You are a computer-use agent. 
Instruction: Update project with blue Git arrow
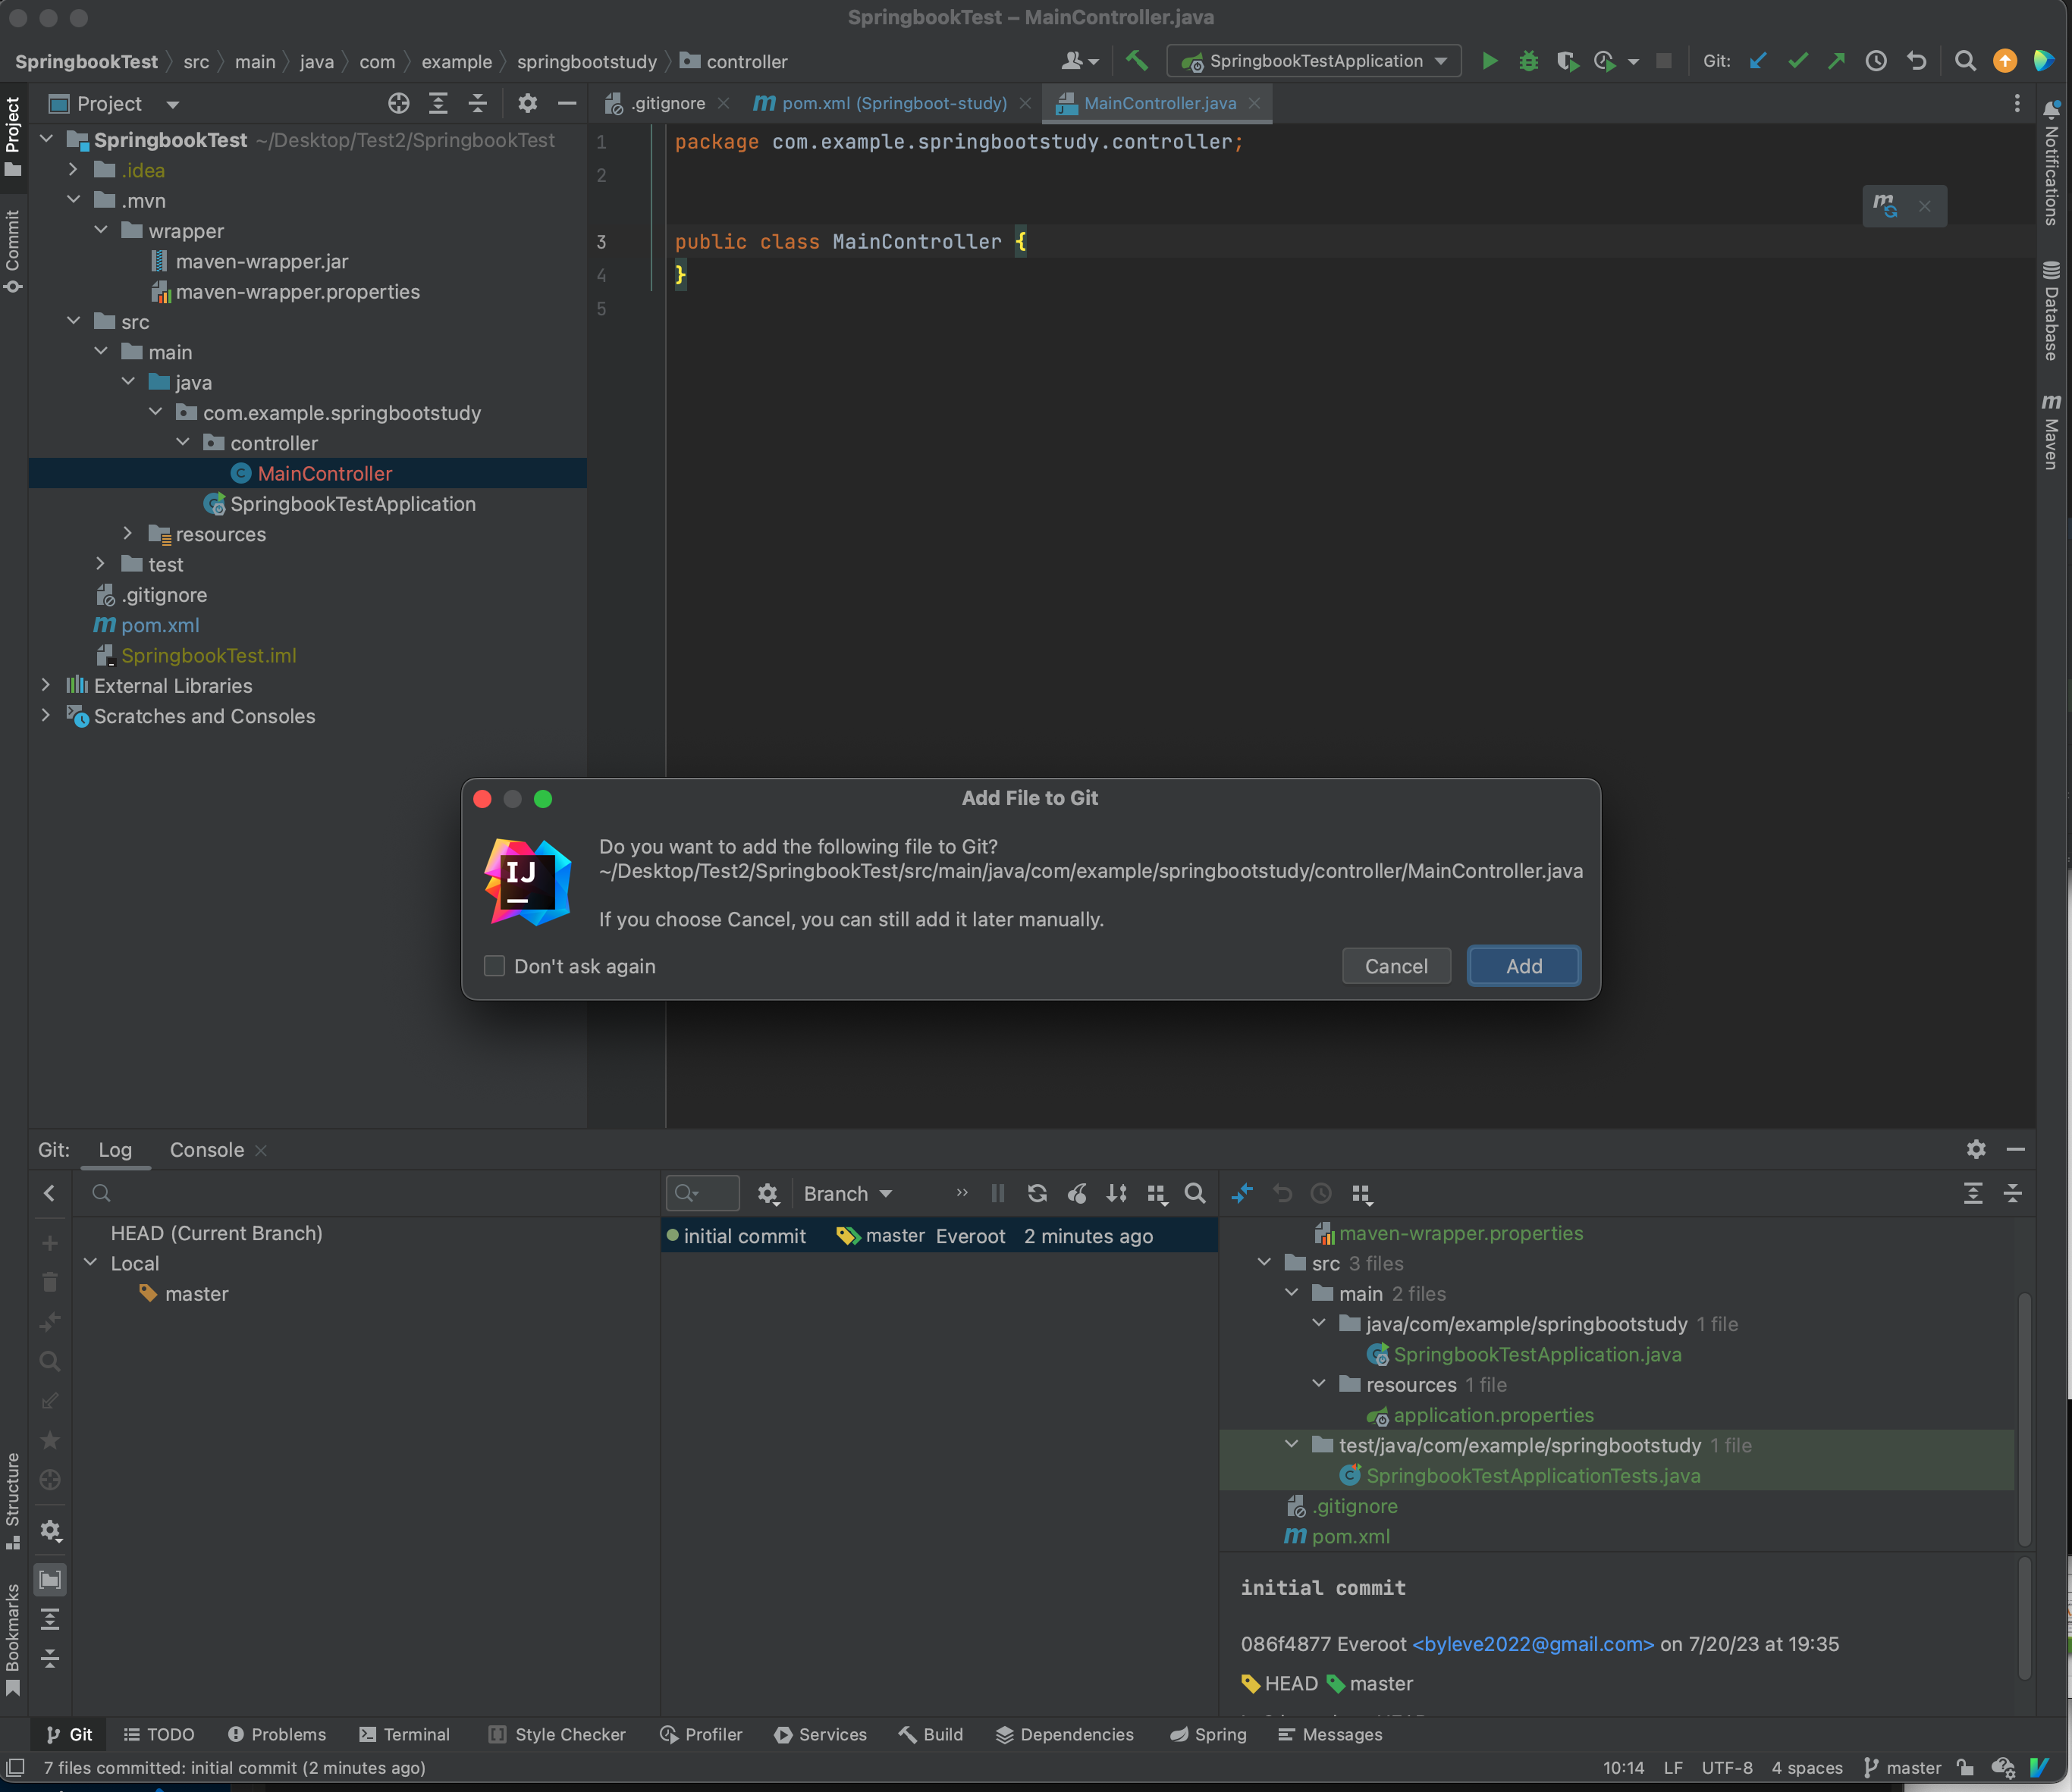(x=1758, y=61)
